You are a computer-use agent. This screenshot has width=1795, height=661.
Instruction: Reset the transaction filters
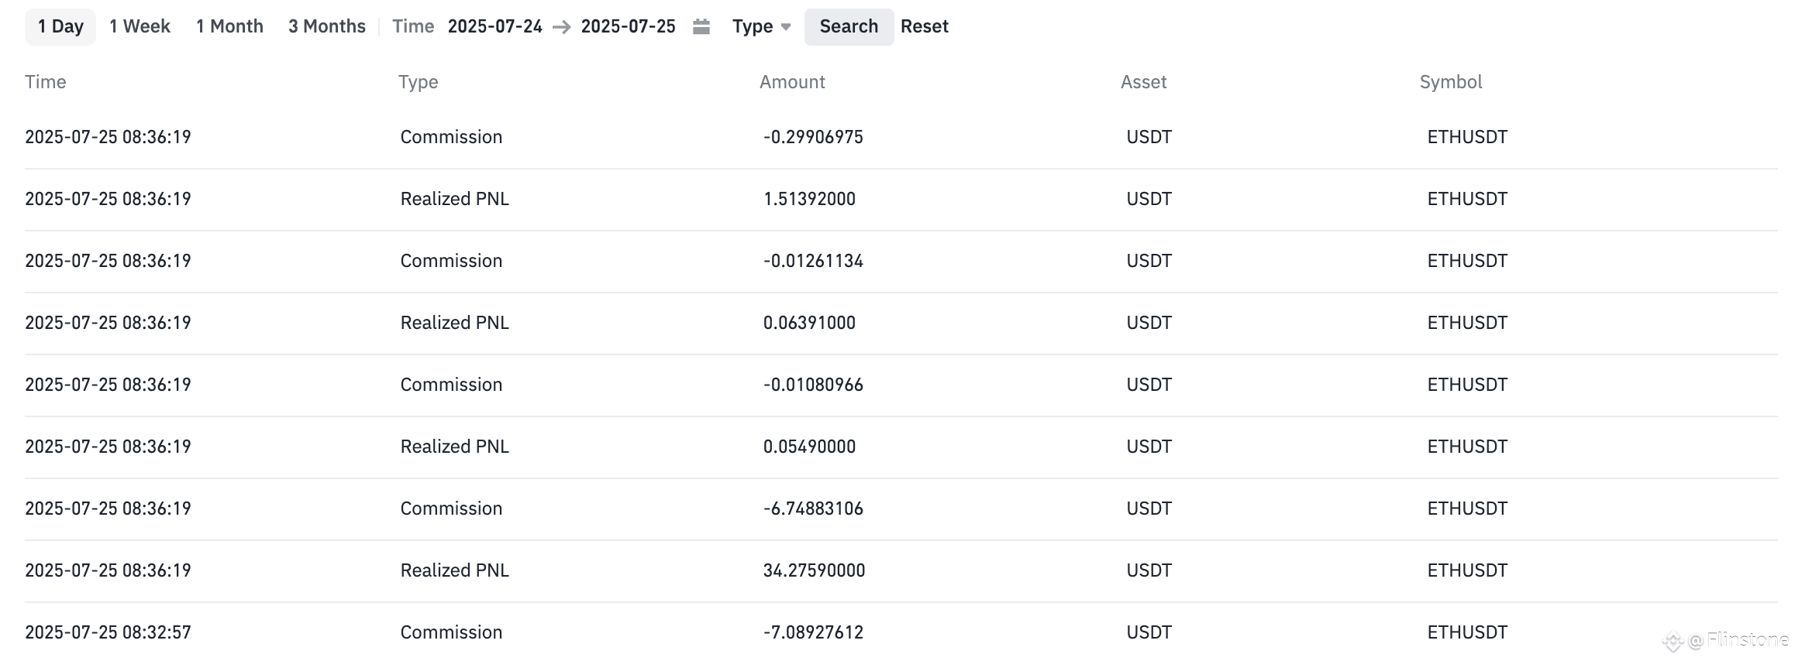[924, 26]
